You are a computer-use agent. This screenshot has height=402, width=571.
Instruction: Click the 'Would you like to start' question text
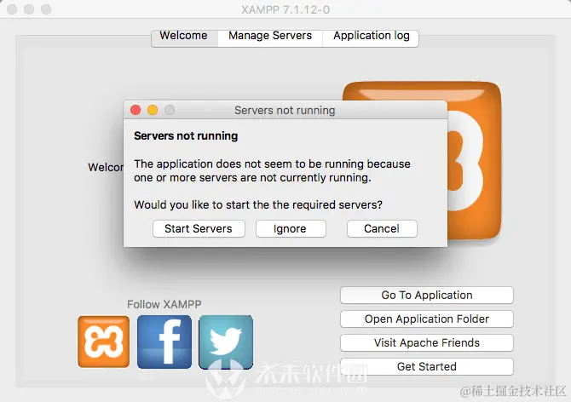pos(258,204)
